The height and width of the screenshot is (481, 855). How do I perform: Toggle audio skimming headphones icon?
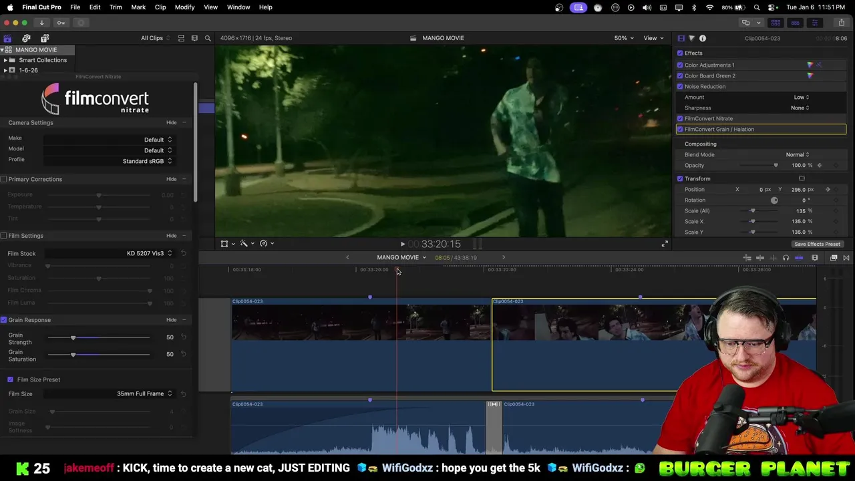(786, 258)
